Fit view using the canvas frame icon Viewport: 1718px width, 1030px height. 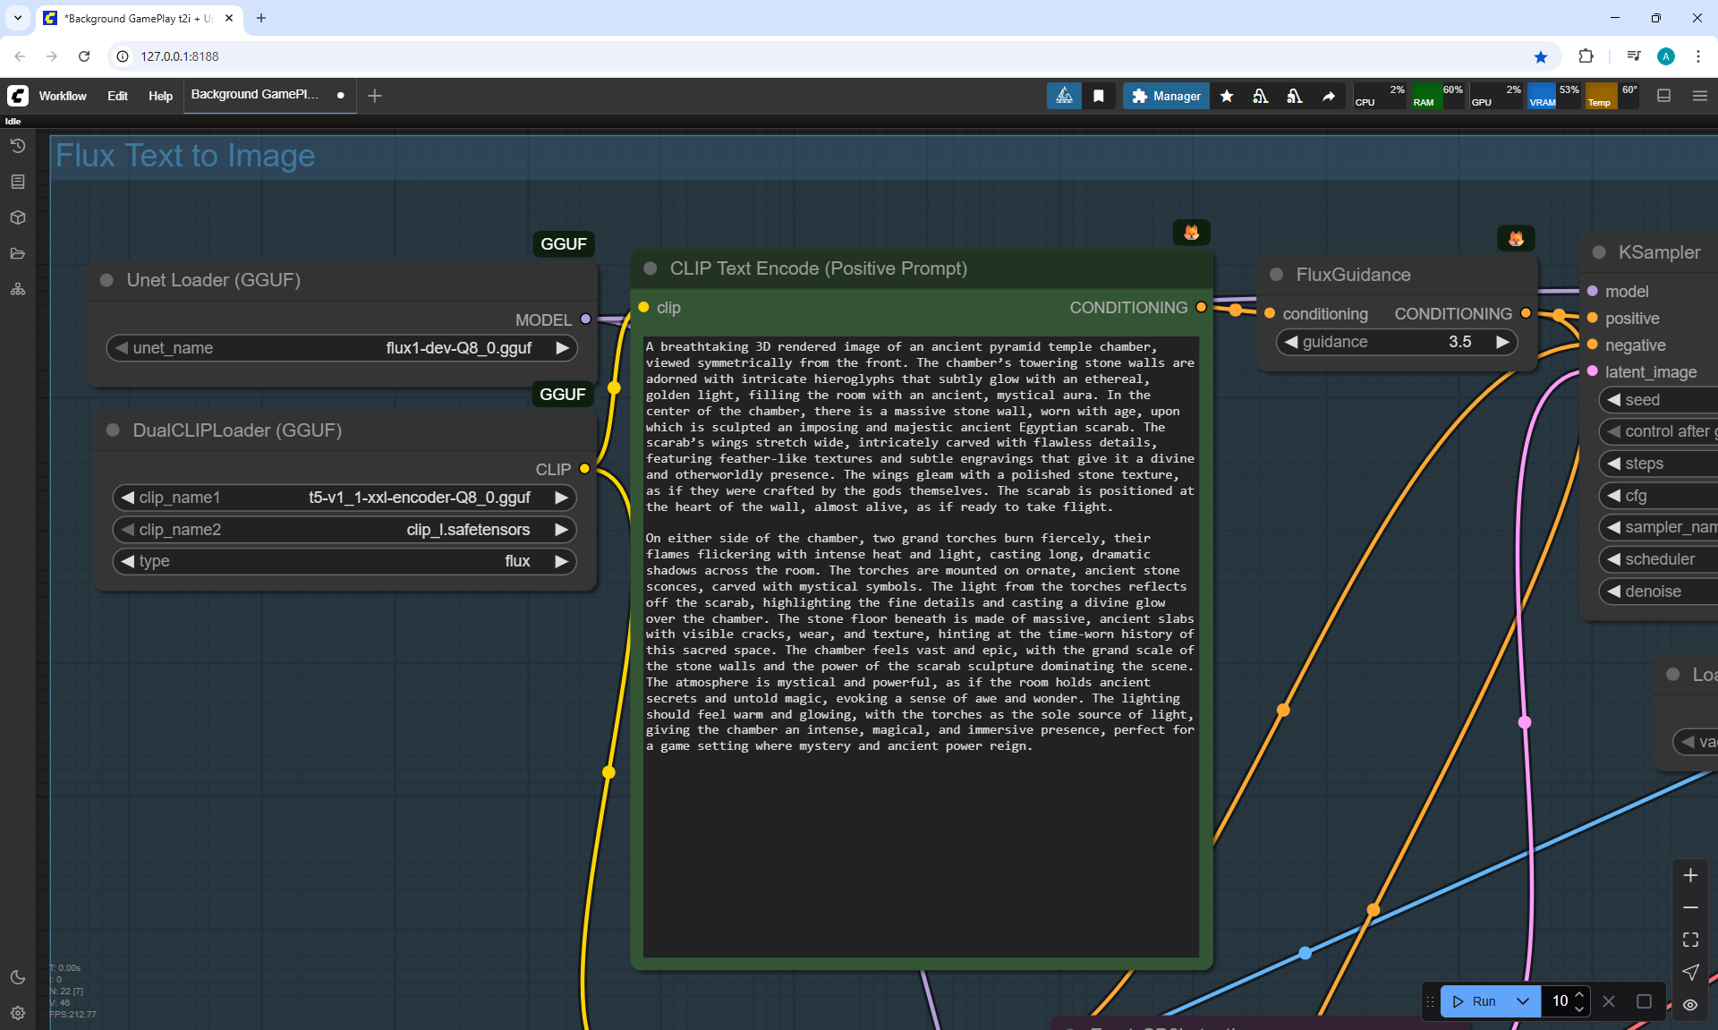tap(1689, 940)
